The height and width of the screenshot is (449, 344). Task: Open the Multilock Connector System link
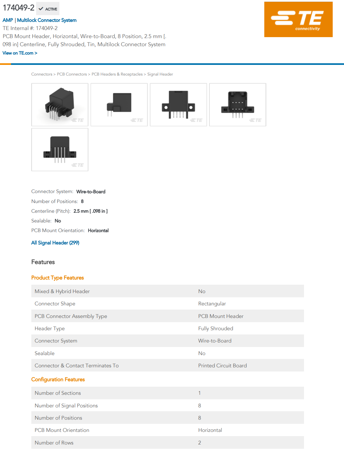coord(47,20)
